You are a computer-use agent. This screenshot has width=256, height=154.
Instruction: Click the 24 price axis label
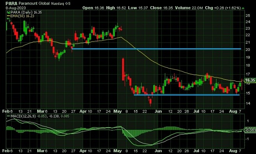pyautogui.click(x=248, y=22)
